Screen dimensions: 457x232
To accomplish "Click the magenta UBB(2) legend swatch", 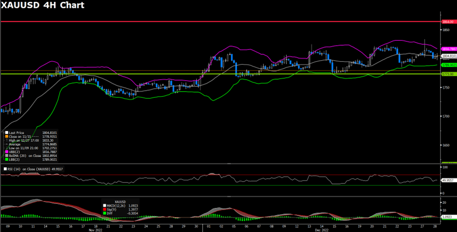I will click(x=6, y=151).
